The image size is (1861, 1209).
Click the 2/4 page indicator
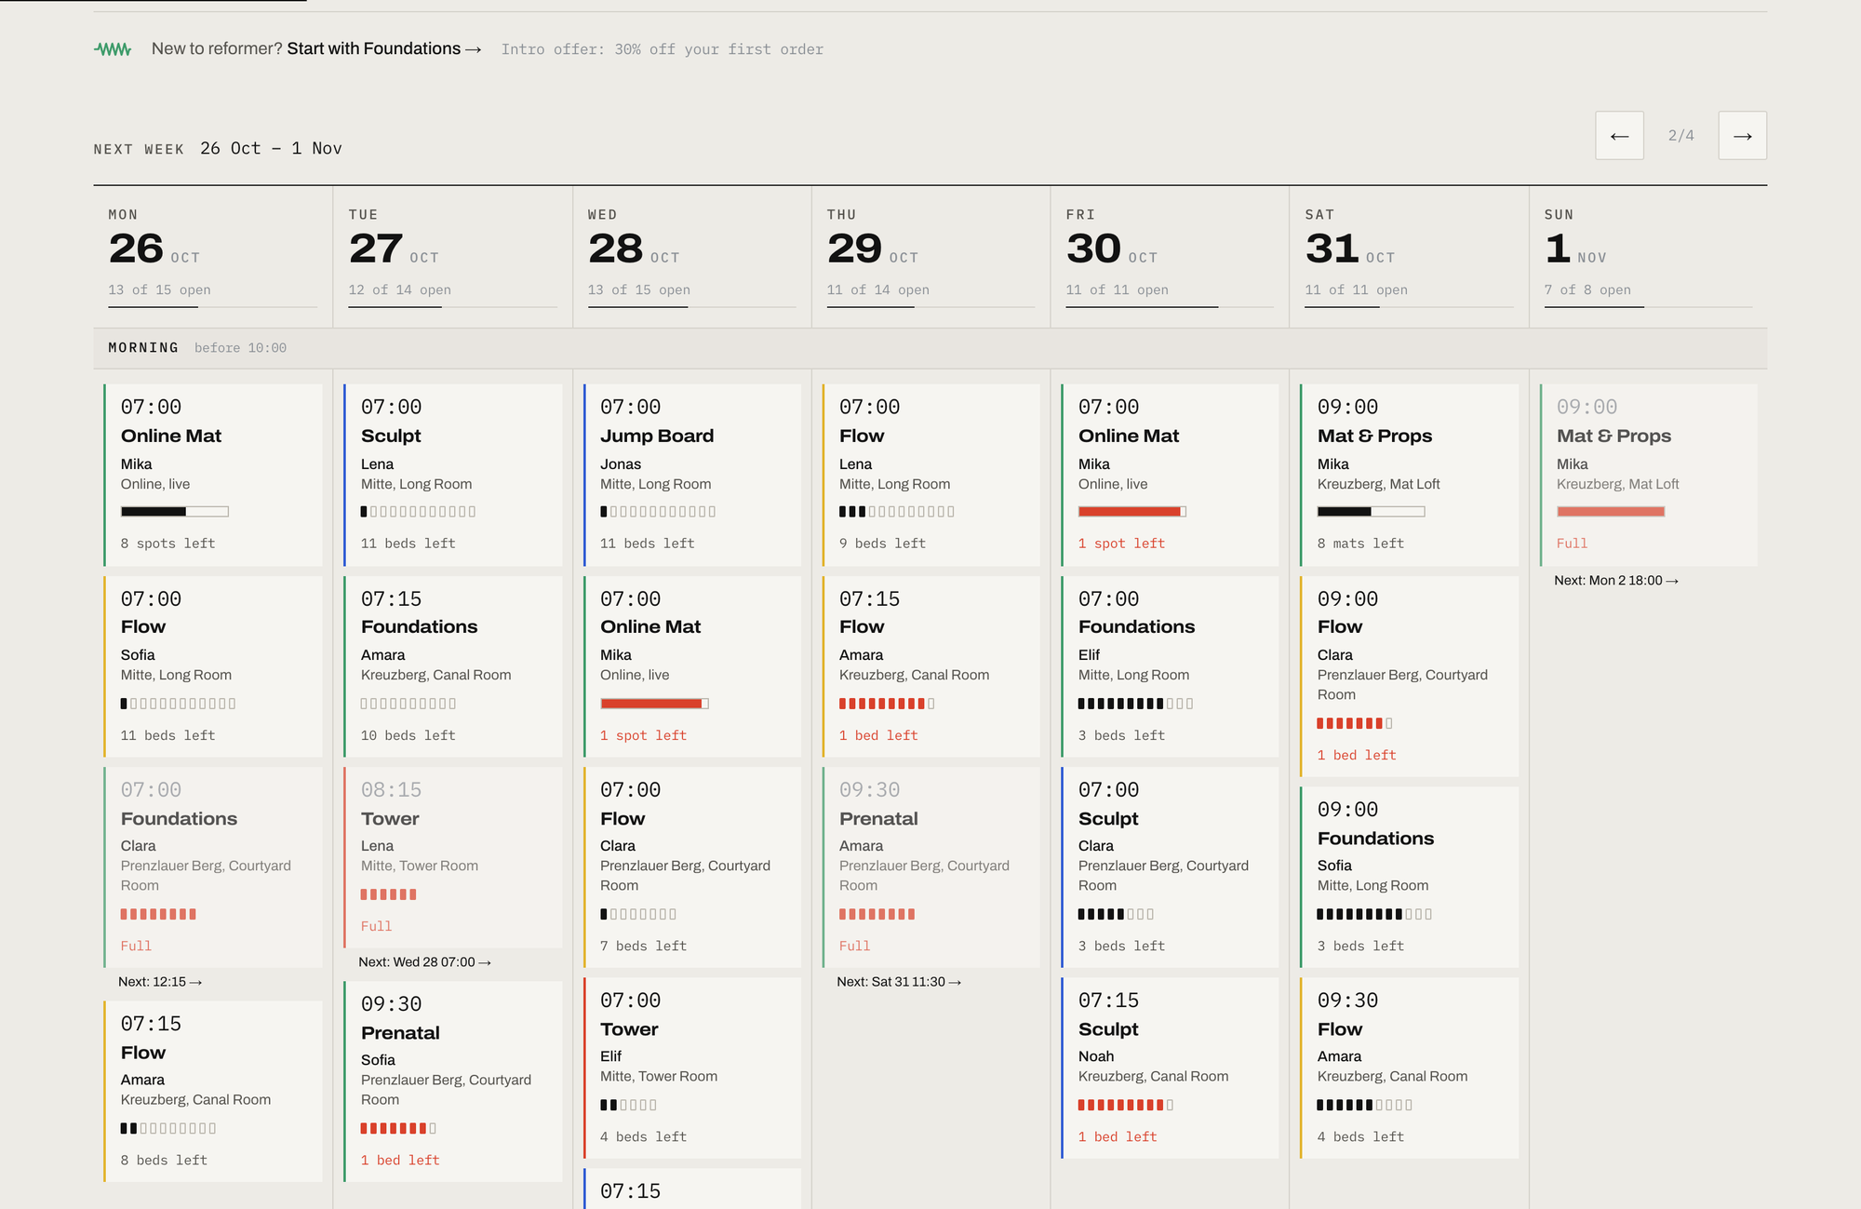1680,136
